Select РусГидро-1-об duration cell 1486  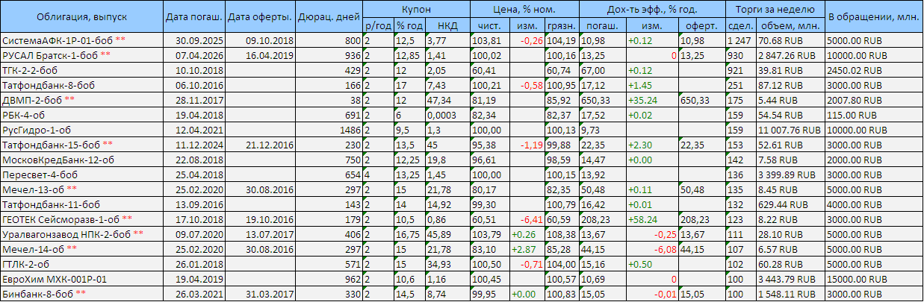(x=347, y=129)
